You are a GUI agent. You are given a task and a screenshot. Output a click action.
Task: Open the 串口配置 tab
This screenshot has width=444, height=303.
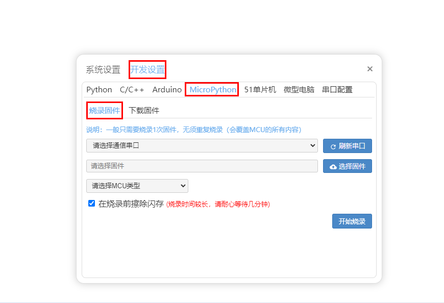(x=337, y=90)
